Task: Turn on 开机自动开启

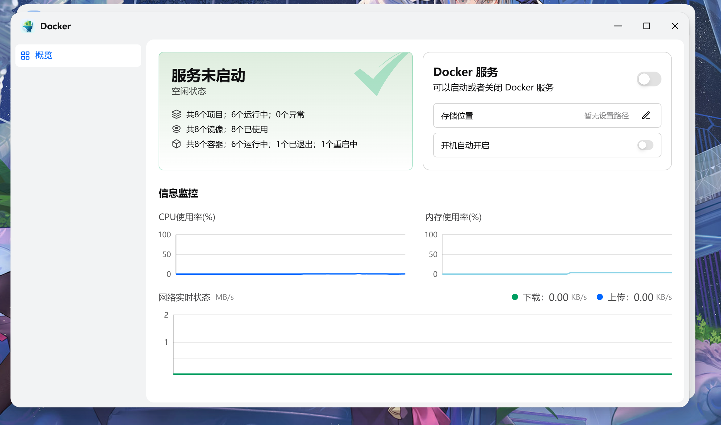Action: [645, 145]
